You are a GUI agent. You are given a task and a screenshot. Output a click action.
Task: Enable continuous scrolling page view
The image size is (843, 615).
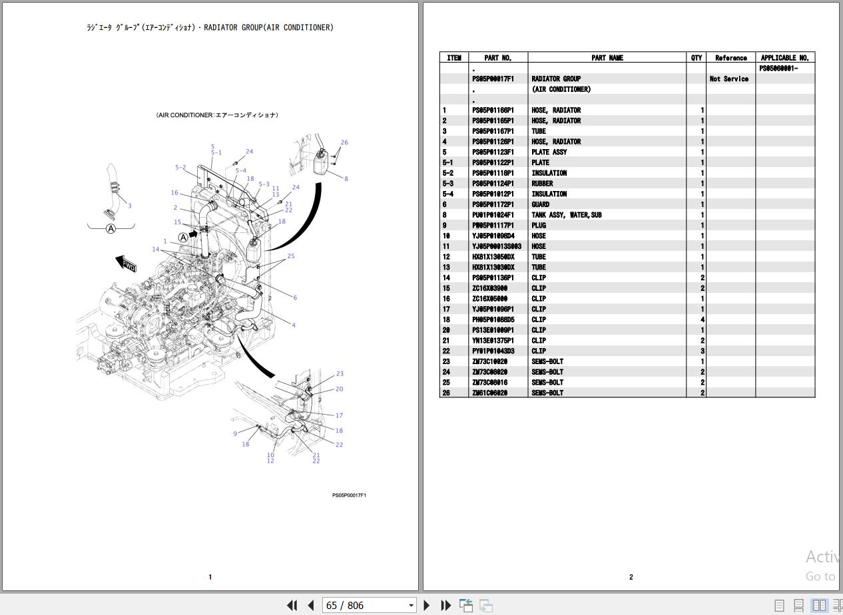(x=798, y=606)
